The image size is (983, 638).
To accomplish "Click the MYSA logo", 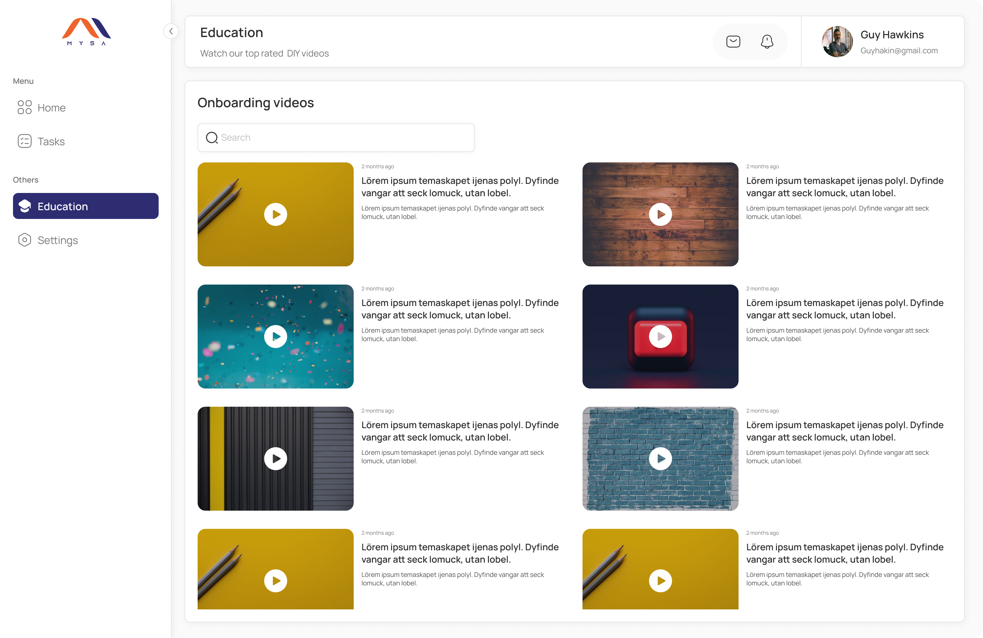I will coord(86,32).
